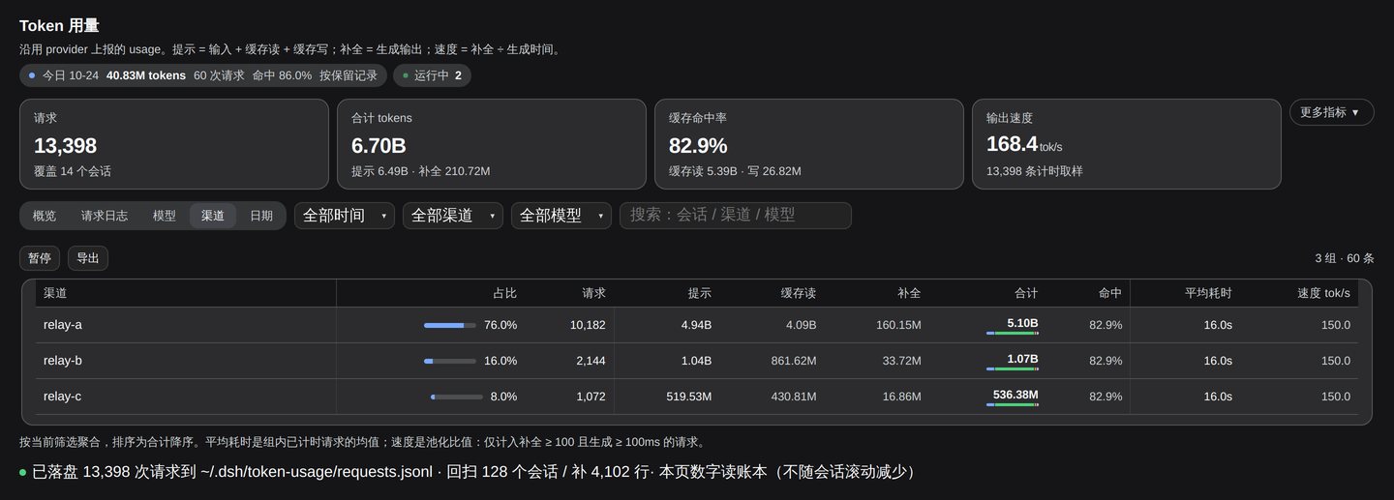Click the 运行中 2 status pill
The image size is (1394, 500).
pyautogui.click(x=432, y=75)
